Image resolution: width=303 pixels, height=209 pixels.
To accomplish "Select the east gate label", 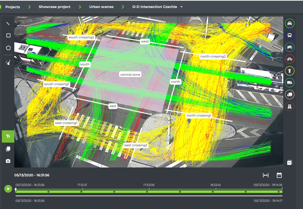I will click(113, 106).
